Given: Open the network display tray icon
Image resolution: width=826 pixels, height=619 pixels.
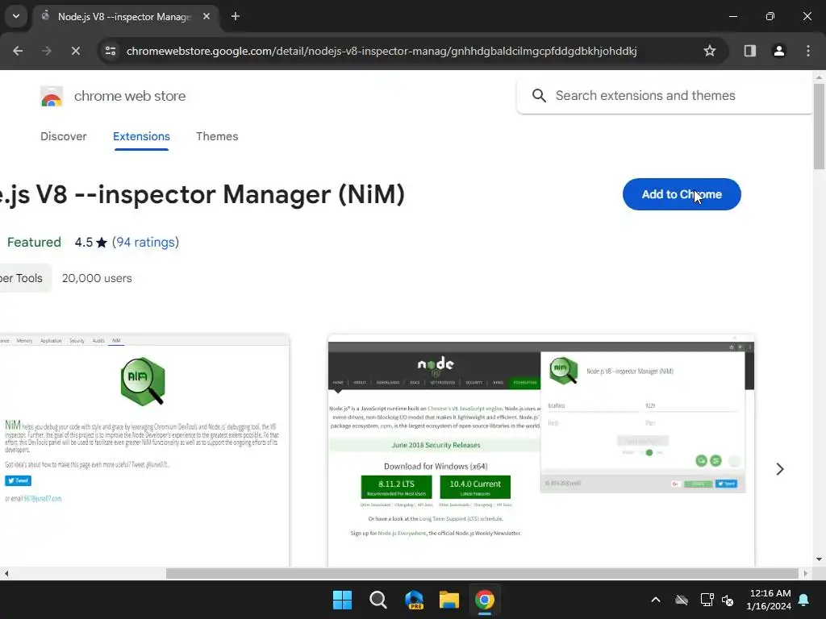Looking at the screenshot, I should click(x=707, y=600).
